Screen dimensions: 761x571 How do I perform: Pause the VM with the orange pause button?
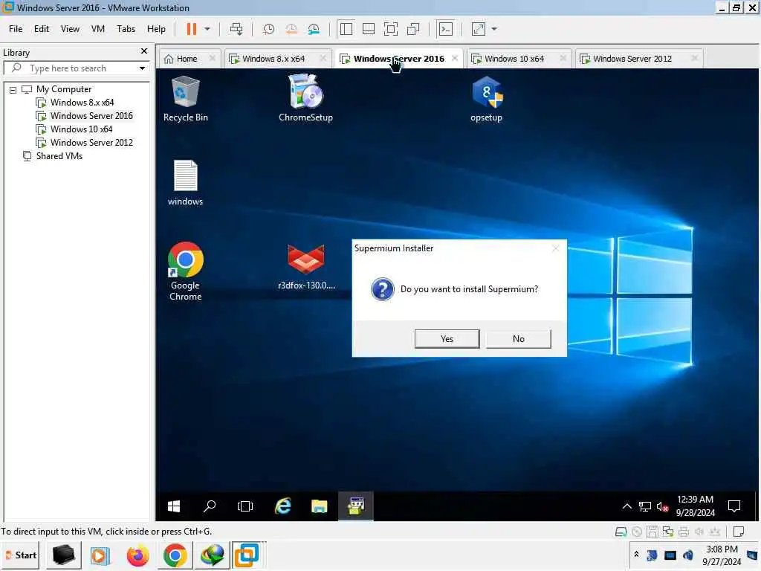pyautogui.click(x=192, y=29)
